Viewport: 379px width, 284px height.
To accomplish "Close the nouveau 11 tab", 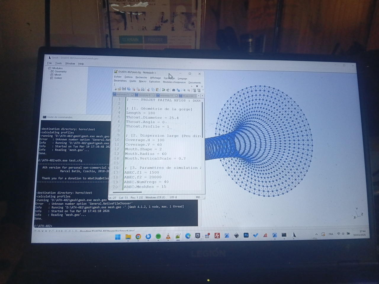I will 176,96.
